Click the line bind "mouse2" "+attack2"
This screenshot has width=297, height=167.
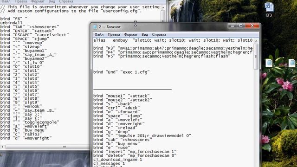coord(123,100)
